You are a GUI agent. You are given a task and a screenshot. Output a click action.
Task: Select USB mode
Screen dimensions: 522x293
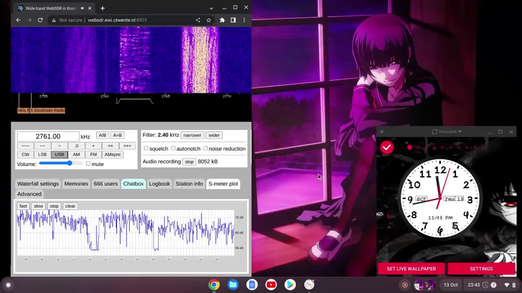(x=59, y=154)
